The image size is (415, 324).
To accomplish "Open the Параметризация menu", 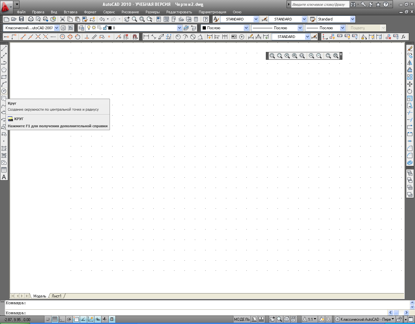I will click(212, 12).
